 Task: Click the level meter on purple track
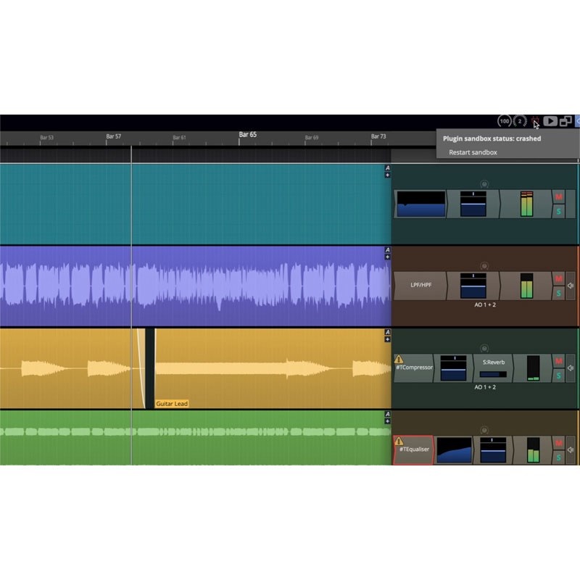click(527, 286)
